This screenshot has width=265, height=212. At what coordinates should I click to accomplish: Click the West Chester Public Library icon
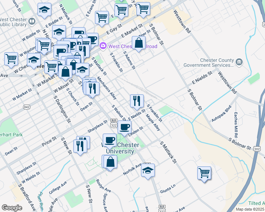(x=32, y=22)
